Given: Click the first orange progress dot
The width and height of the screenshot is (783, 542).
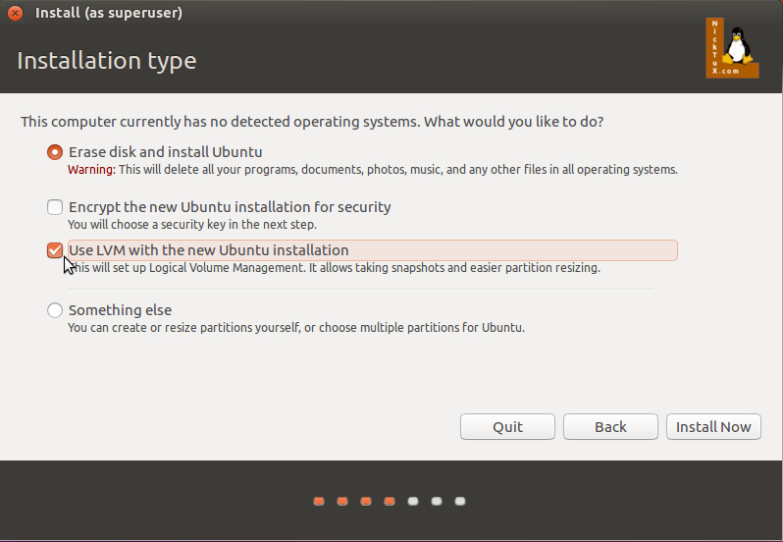Looking at the screenshot, I should click(319, 501).
